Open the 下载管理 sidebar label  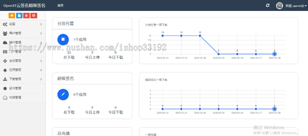(15, 79)
